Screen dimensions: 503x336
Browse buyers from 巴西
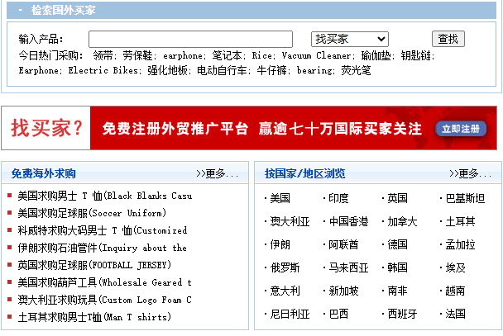pos(338,314)
